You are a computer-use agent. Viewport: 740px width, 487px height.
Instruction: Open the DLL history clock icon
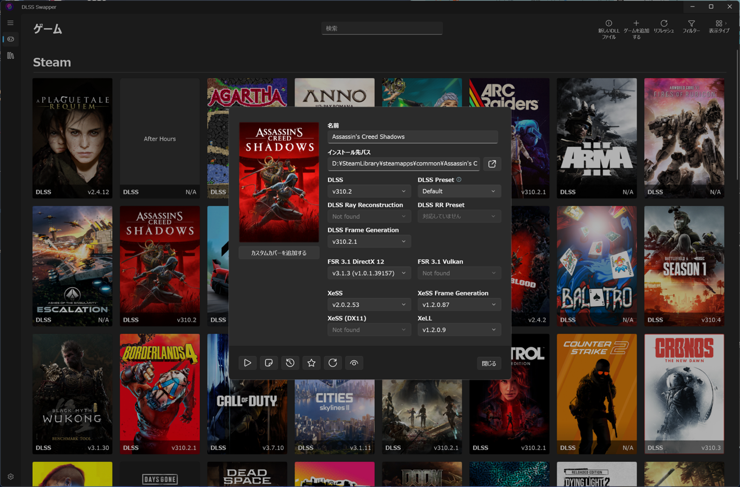click(290, 363)
